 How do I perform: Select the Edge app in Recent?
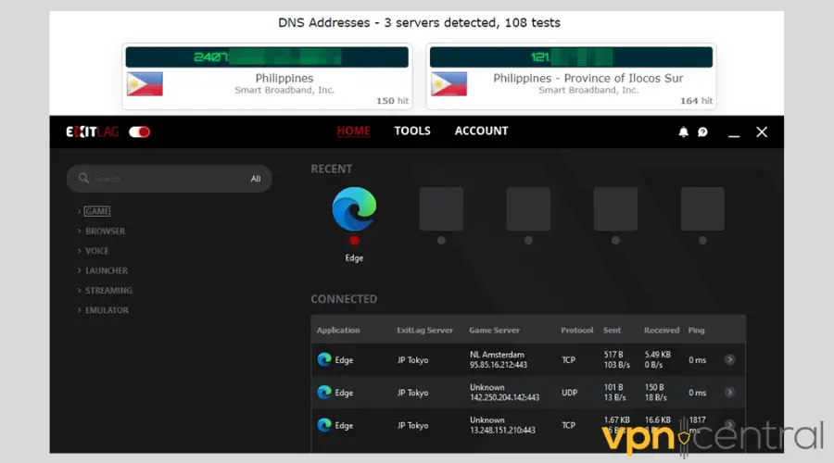pos(354,209)
